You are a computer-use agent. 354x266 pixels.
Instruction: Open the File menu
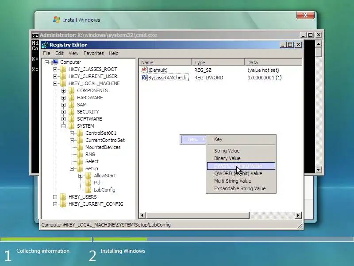point(46,53)
